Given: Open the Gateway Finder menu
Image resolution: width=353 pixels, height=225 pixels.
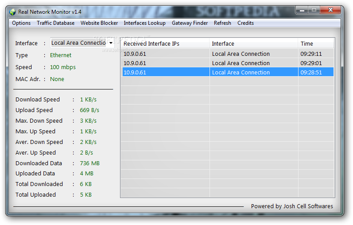Looking at the screenshot, I should (190, 23).
